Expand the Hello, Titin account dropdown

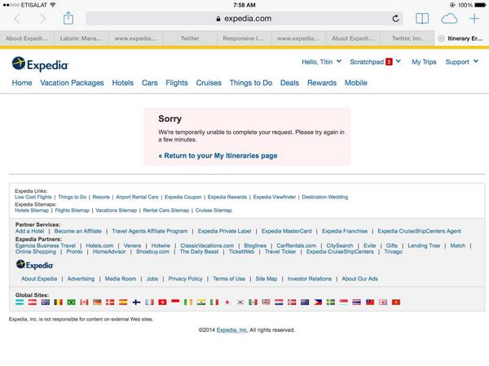point(321,62)
